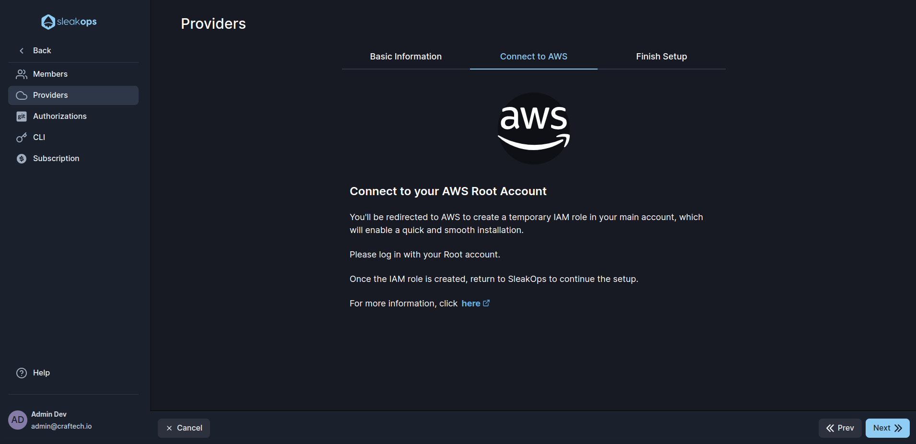The height and width of the screenshot is (444, 916).
Task: Click the SleakOps logo
Action: coord(69,22)
